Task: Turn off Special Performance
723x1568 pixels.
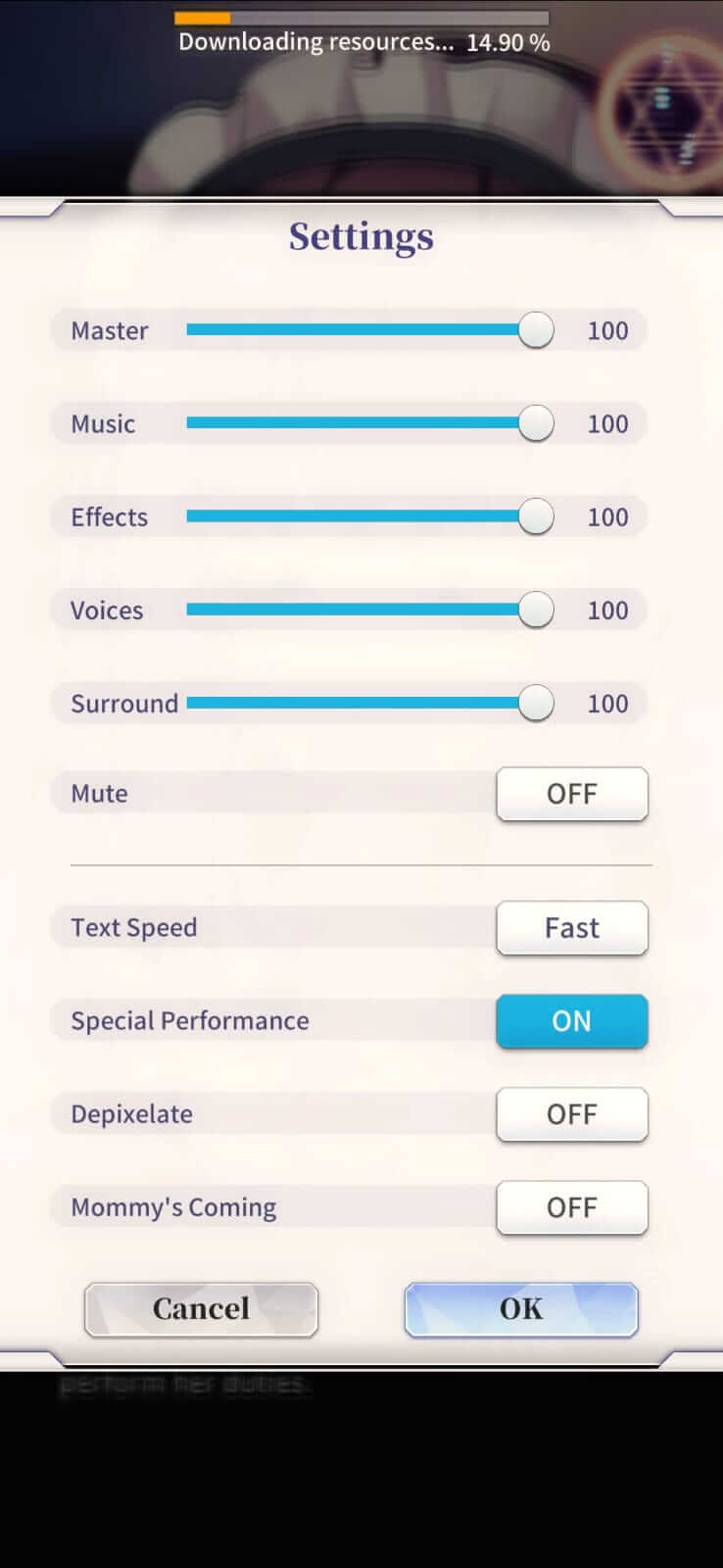Action: click(572, 1021)
